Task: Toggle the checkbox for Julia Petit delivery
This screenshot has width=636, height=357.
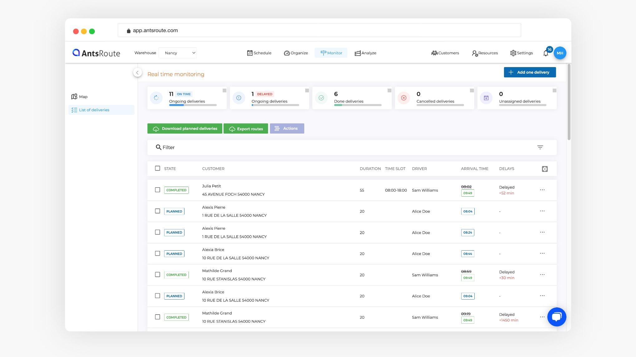Action: [157, 190]
